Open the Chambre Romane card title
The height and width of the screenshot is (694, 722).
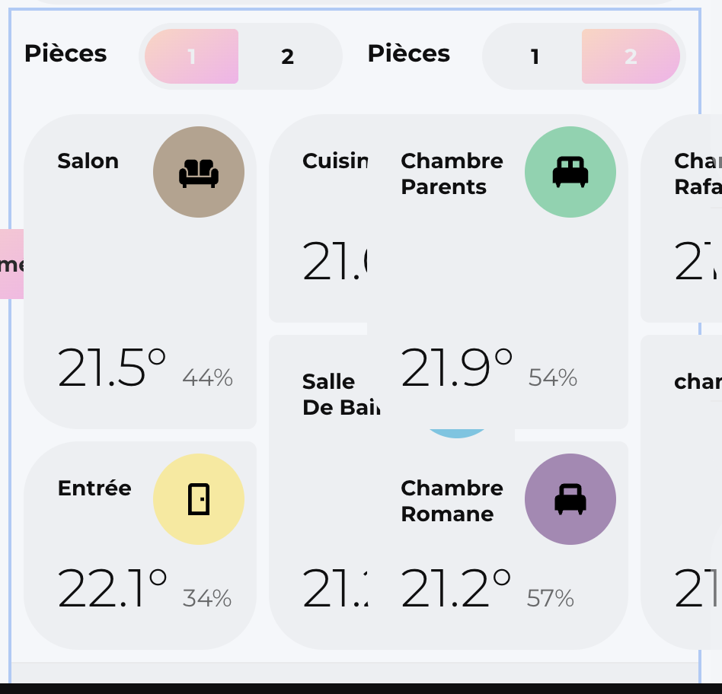[452, 501]
